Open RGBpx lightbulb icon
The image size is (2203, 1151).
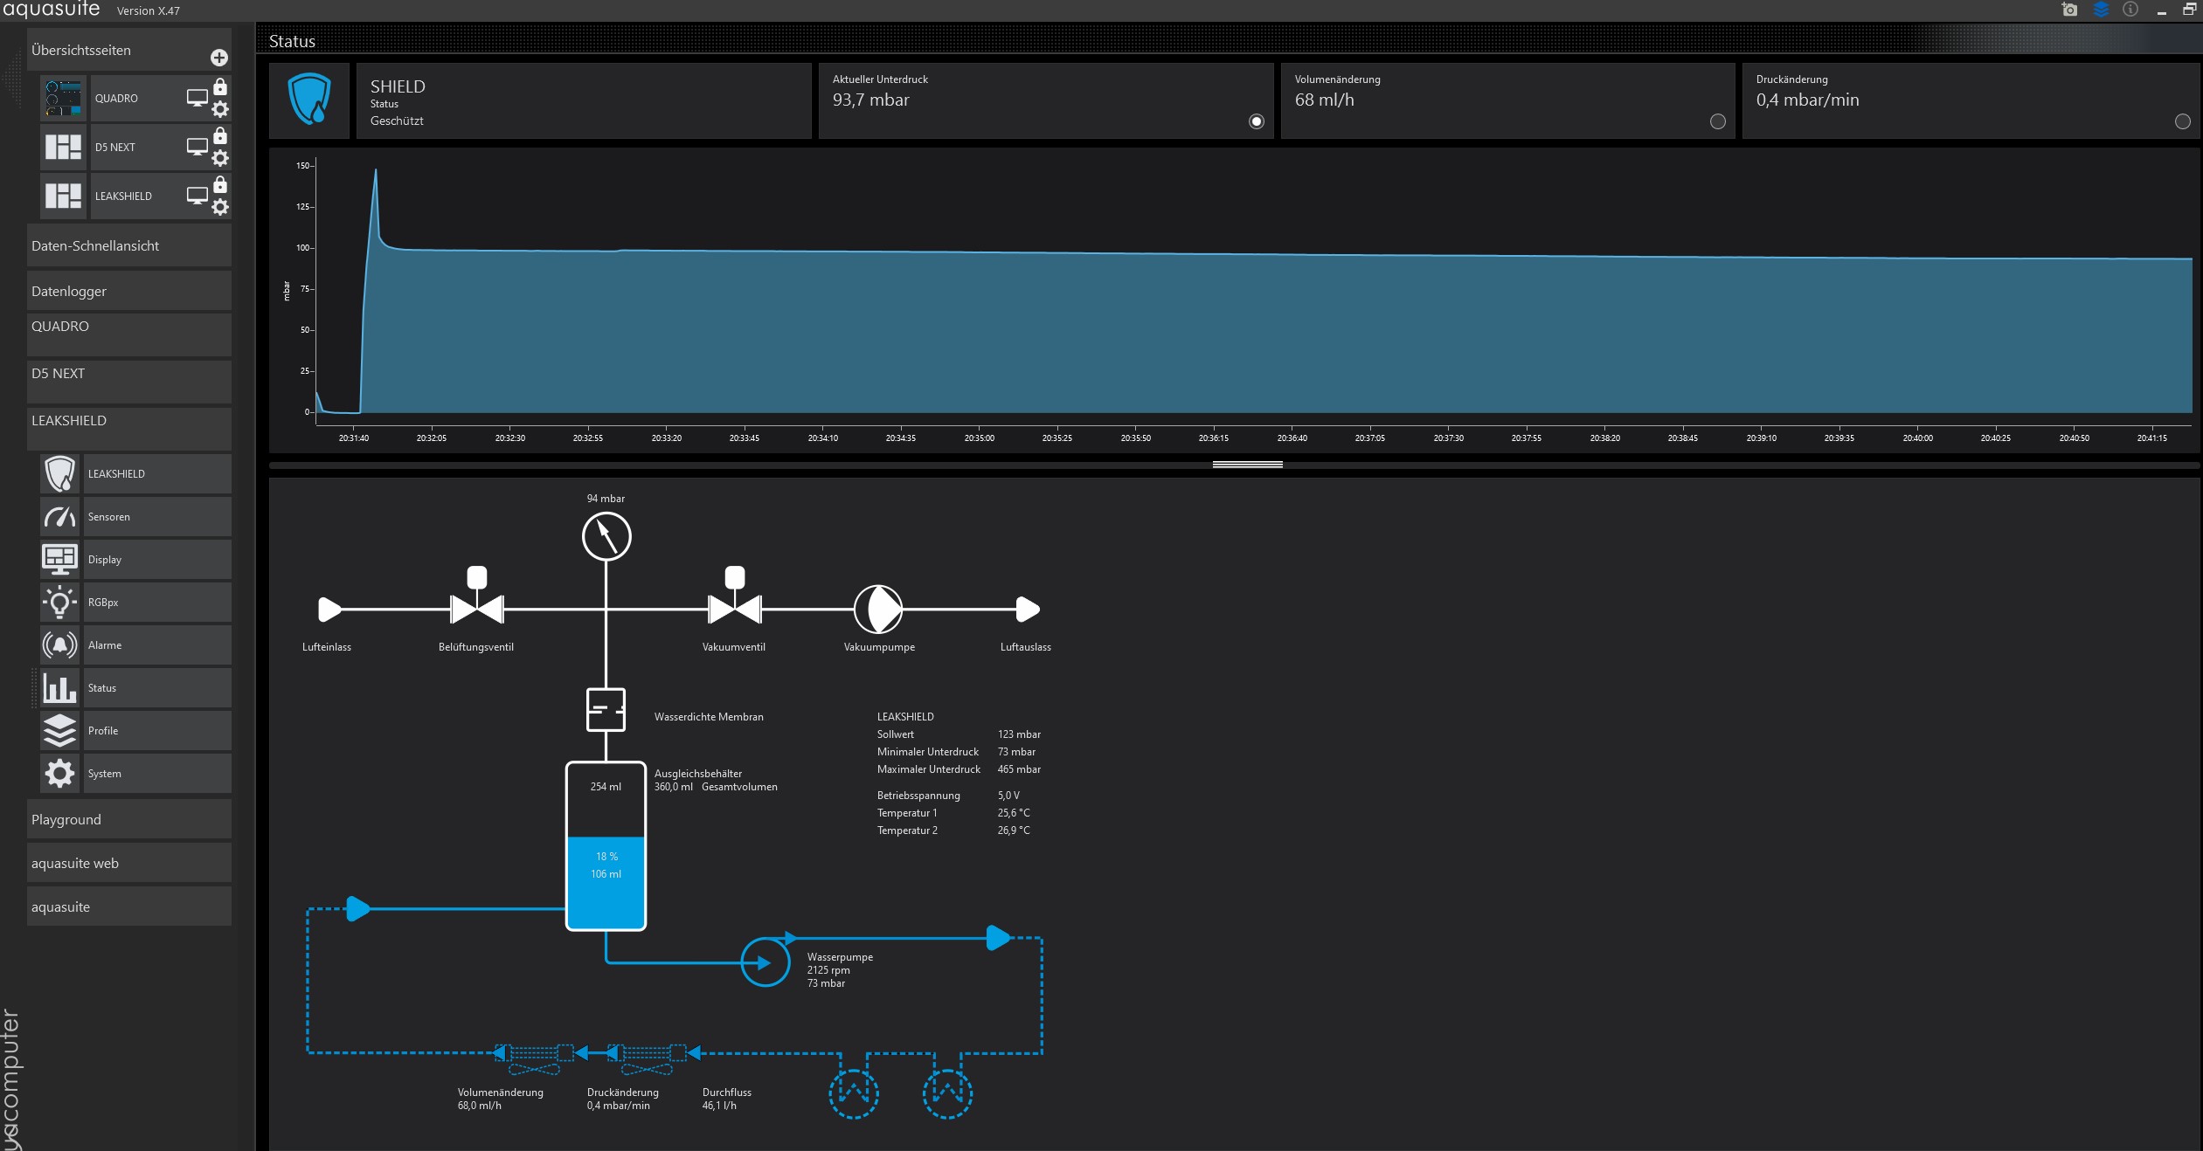tap(59, 603)
